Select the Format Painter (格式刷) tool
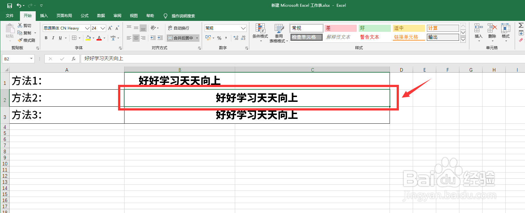Viewport: 525px width, 213px height. click(26, 40)
